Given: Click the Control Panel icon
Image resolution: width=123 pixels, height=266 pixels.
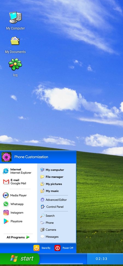Looking at the screenshot, I should pos(43,207).
